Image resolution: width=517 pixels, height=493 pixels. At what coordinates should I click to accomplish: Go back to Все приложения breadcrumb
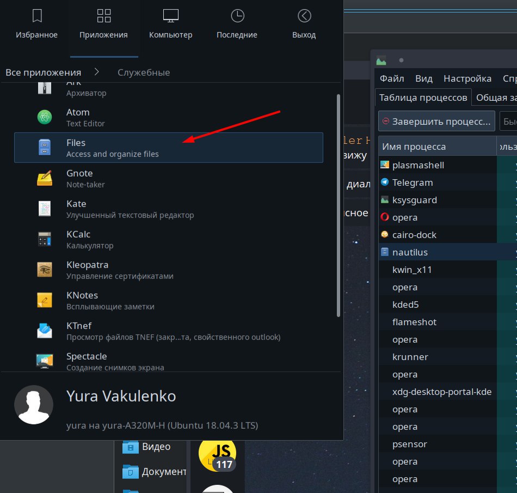[43, 72]
